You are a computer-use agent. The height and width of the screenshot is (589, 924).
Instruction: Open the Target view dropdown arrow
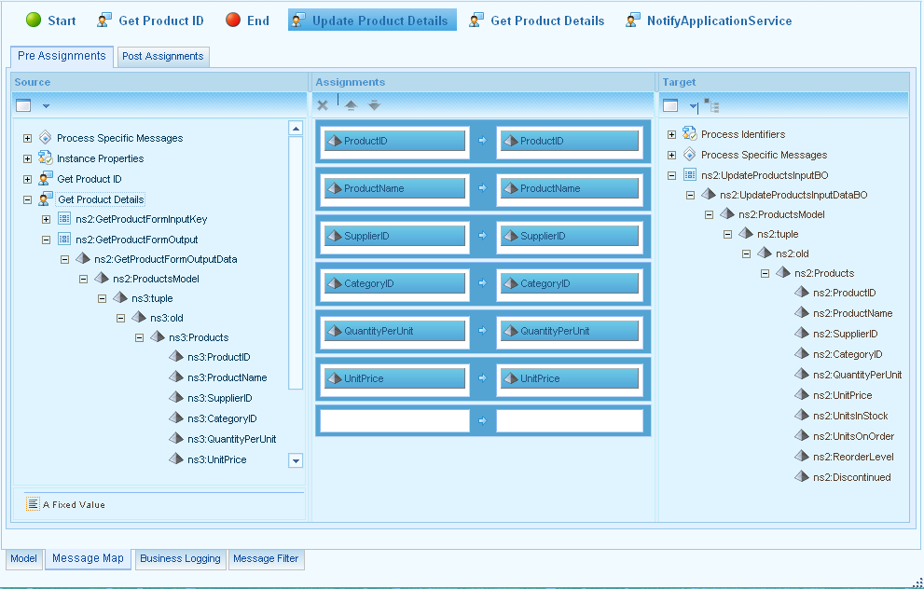click(693, 106)
